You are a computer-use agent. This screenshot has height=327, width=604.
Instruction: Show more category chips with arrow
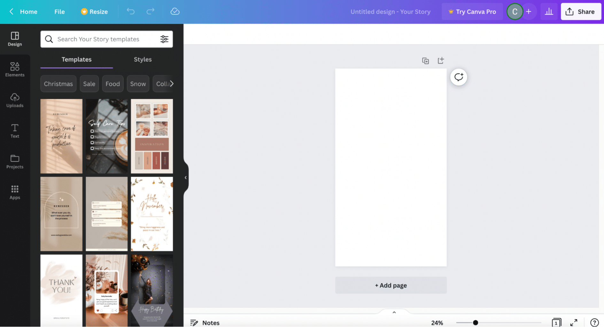tap(172, 84)
